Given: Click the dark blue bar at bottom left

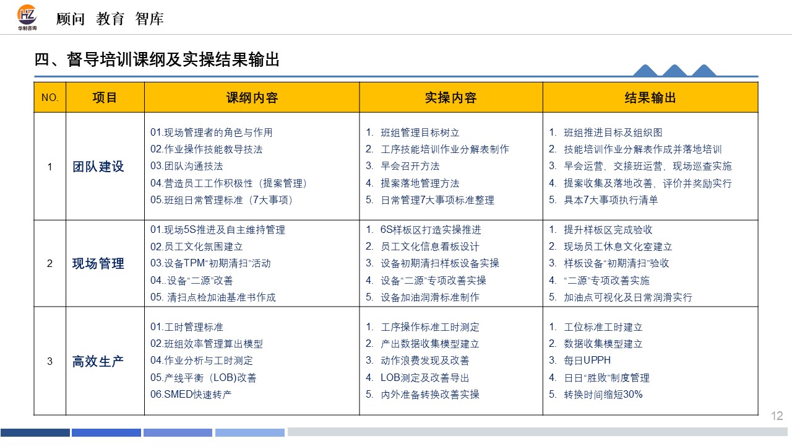Looking at the screenshot, I should coord(37,432).
